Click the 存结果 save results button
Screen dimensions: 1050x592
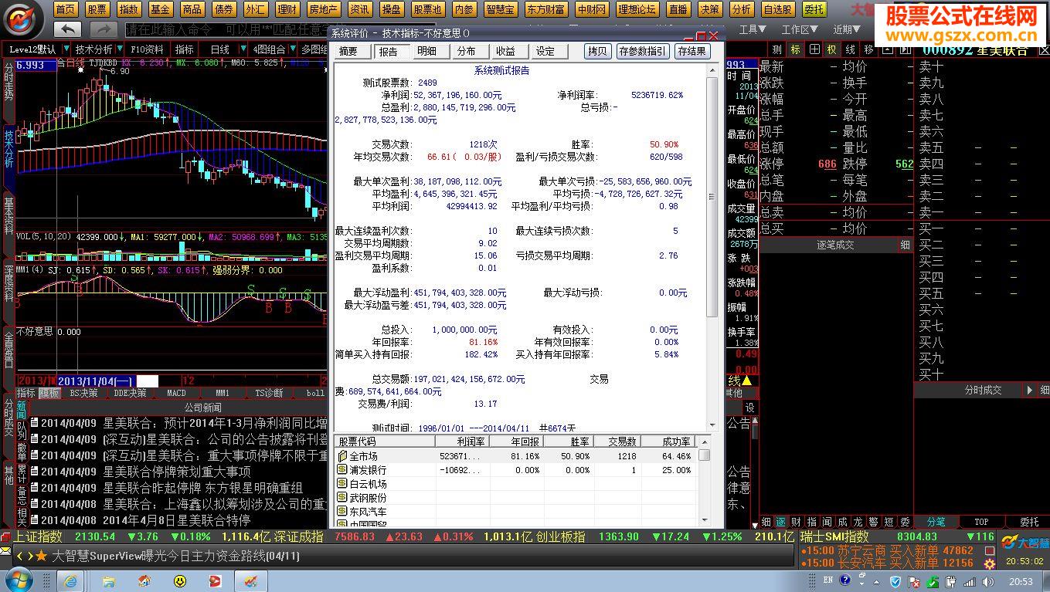click(692, 52)
